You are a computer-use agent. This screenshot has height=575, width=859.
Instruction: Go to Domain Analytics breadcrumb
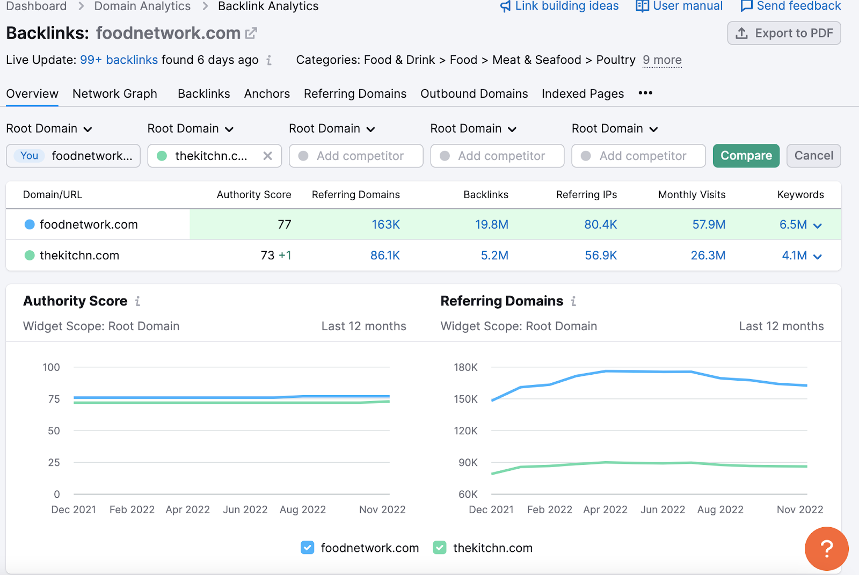coord(142,6)
